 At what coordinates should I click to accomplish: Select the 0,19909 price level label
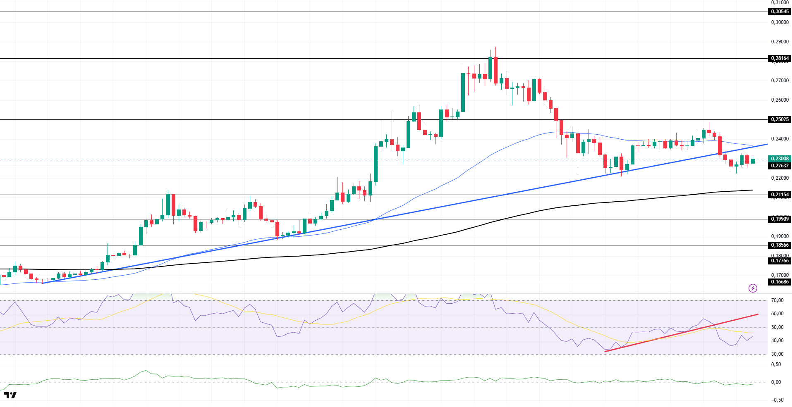coord(780,219)
